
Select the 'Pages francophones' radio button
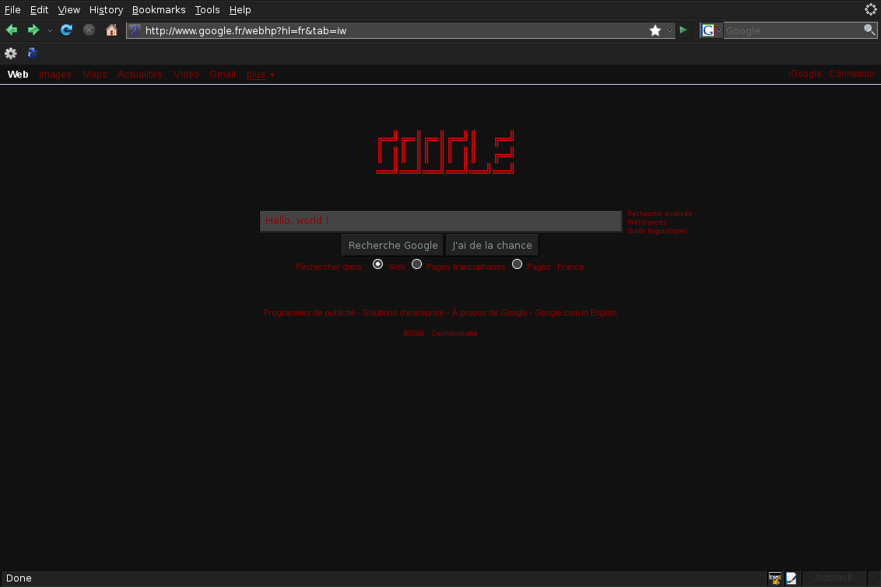(x=416, y=264)
